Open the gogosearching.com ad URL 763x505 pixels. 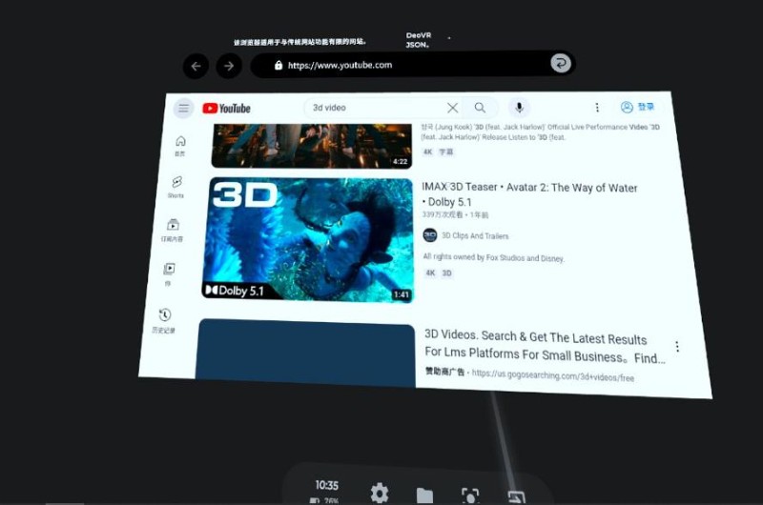tap(553, 375)
